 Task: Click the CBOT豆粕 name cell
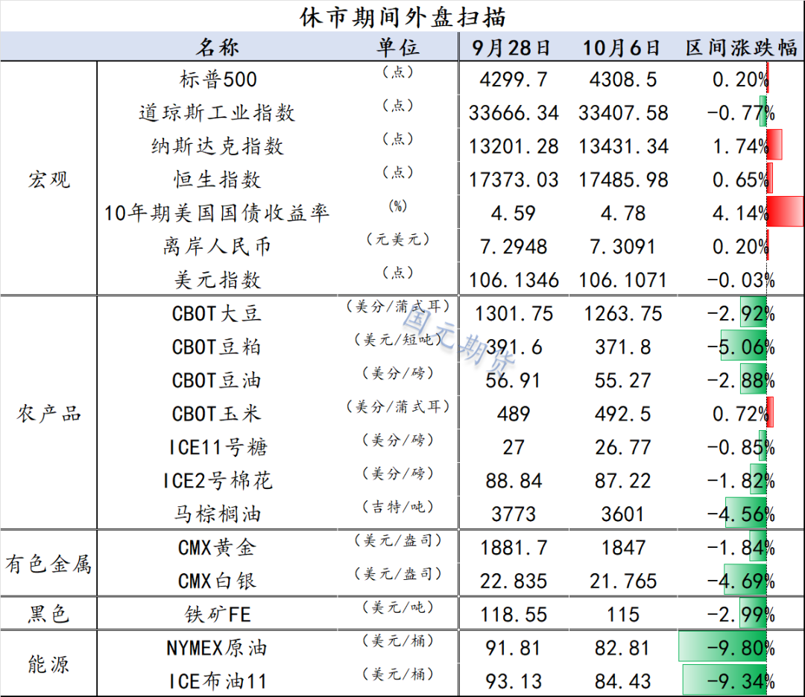(x=217, y=347)
